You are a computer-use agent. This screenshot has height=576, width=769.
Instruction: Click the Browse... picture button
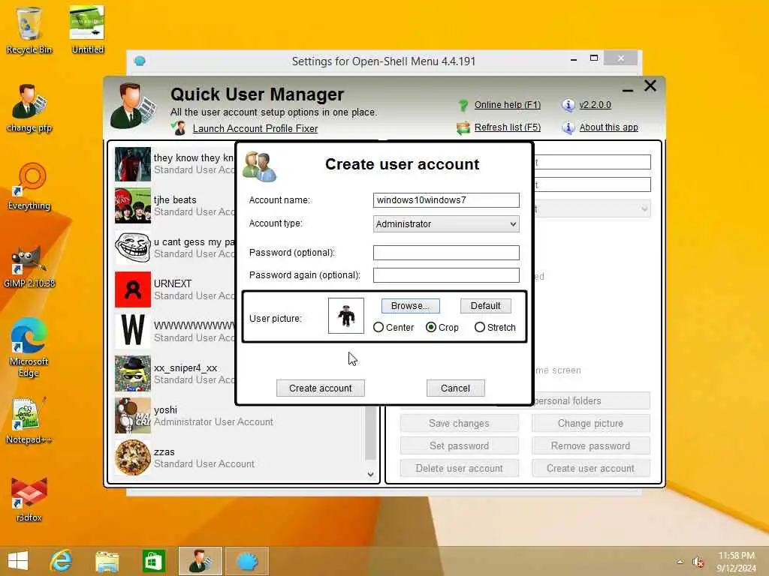click(411, 306)
